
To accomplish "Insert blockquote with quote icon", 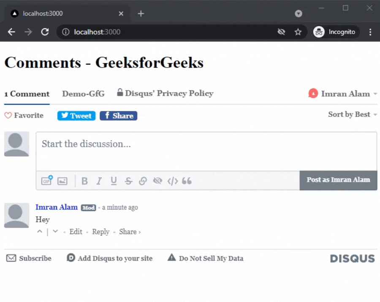I will 187,181.
